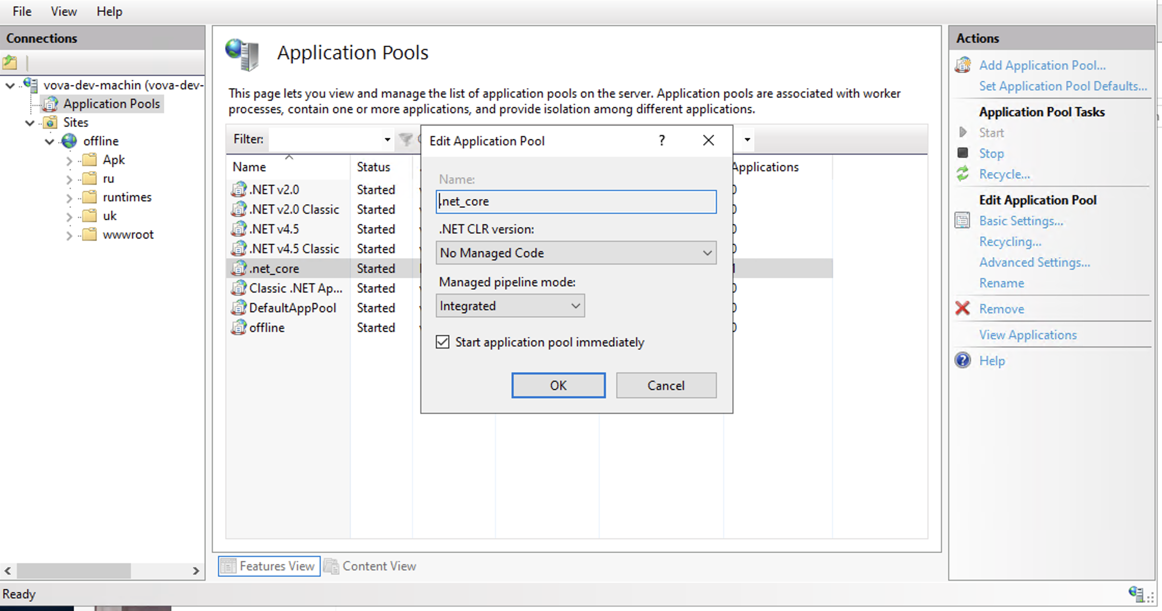The width and height of the screenshot is (1162, 611).
Task: Click the Stop pool square icon
Action: click(963, 153)
